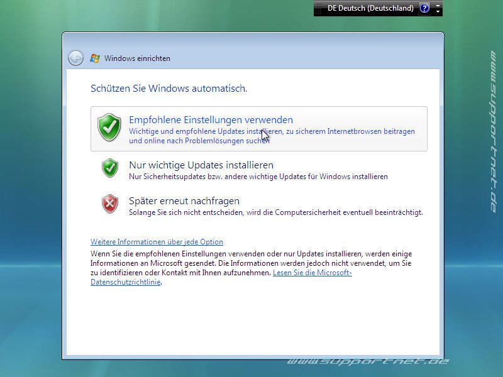Click the green checkmark shield for recommended settings
This screenshot has width=503, height=377.
[x=109, y=126]
